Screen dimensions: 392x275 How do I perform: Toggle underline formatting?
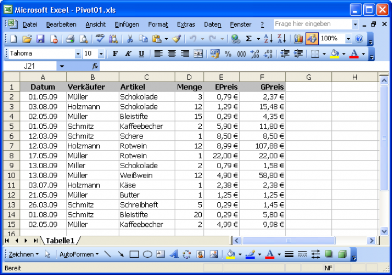tap(141, 53)
